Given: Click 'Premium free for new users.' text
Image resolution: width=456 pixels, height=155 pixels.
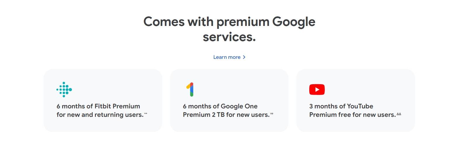Looking at the screenshot, I should (x=352, y=115).
